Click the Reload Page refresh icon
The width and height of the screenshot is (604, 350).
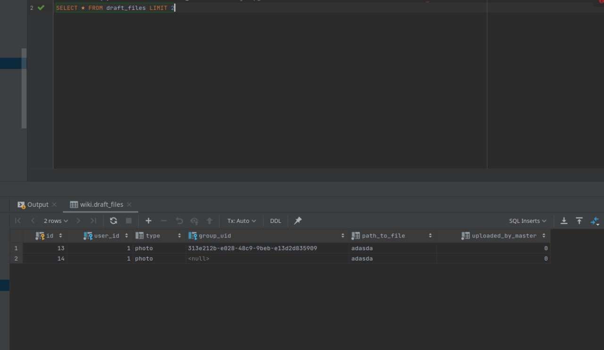(113, 221)
